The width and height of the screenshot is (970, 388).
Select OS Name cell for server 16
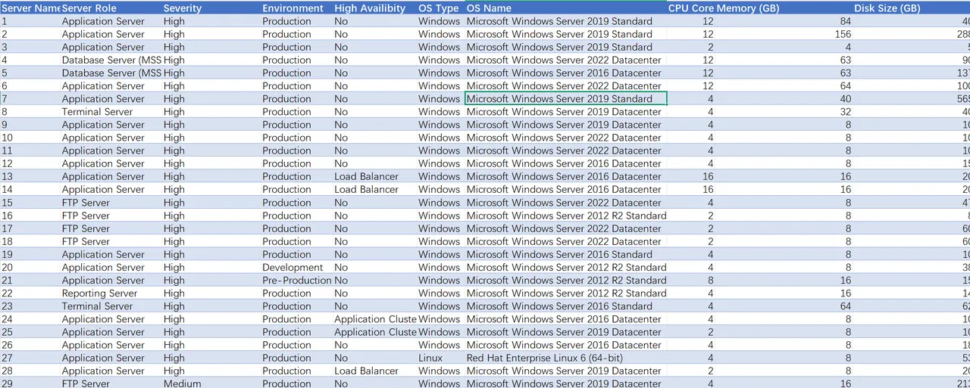coord(565,216)
